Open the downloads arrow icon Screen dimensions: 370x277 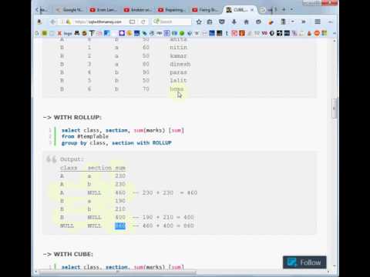234,22
